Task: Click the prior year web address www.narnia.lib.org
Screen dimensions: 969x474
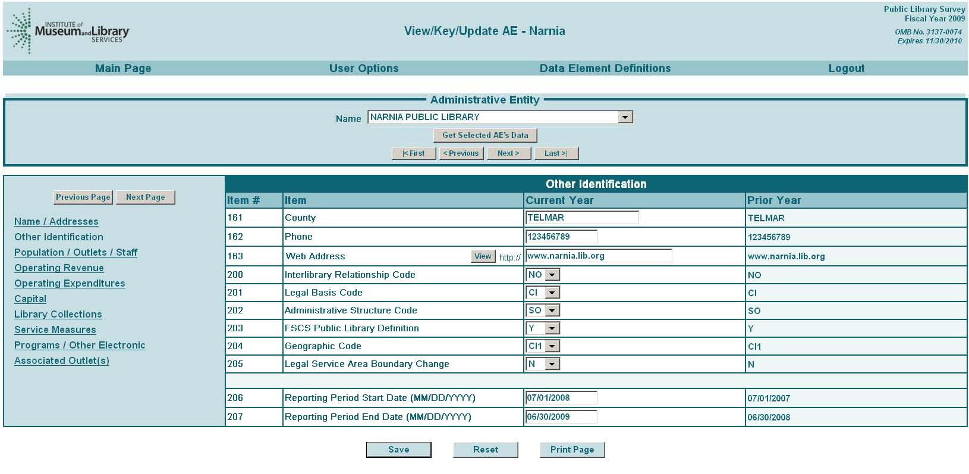Action: tap(786, 256)
